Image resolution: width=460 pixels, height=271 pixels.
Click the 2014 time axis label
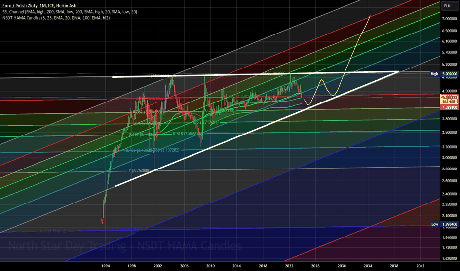pyautogui.click(x=237, y=266)
